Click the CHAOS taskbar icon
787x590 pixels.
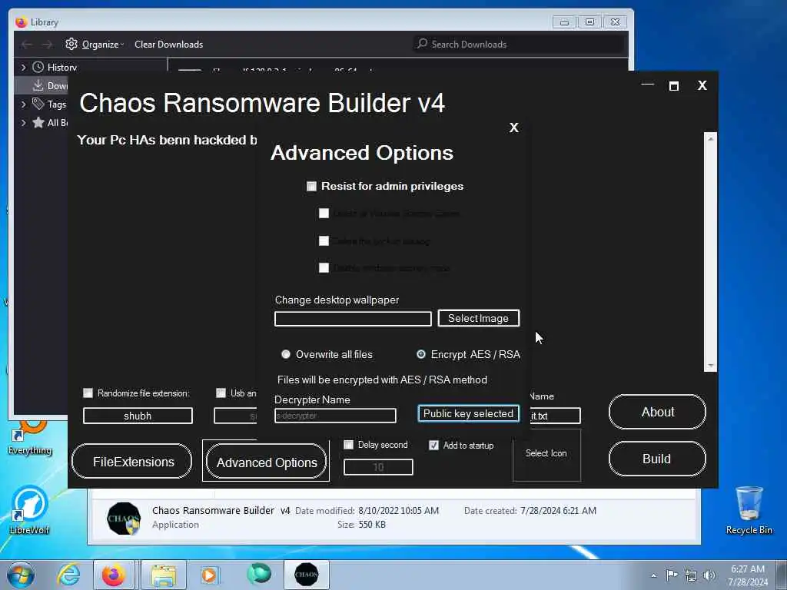(306, 575)
